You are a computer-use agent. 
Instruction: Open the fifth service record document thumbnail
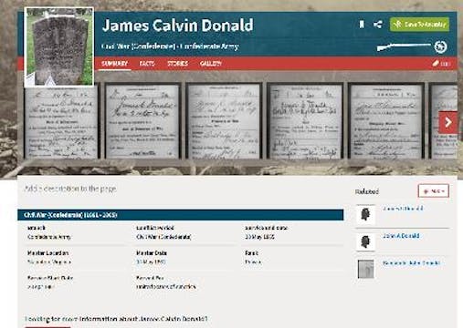[386, 120]
